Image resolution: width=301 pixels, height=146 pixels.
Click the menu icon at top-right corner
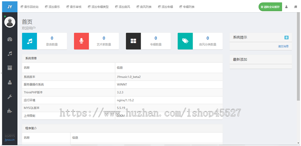(x=295, y=7)
